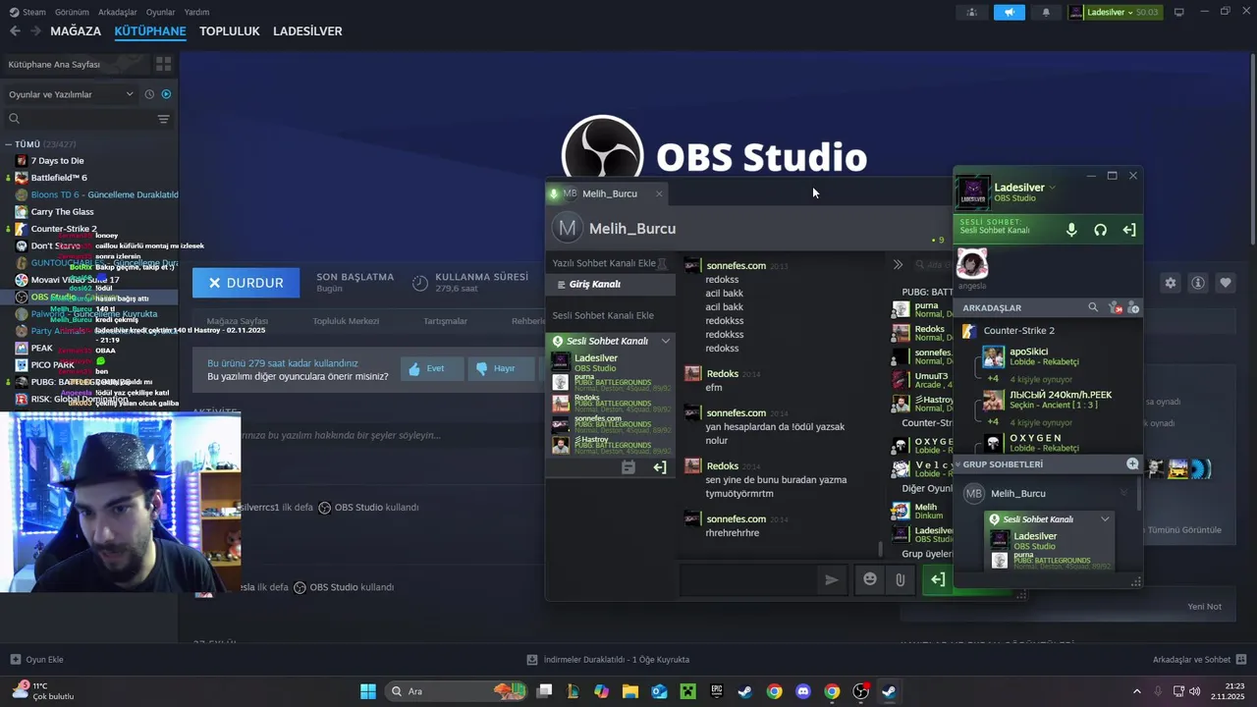Leave voice channel icon under channel members

pos(660,467)
